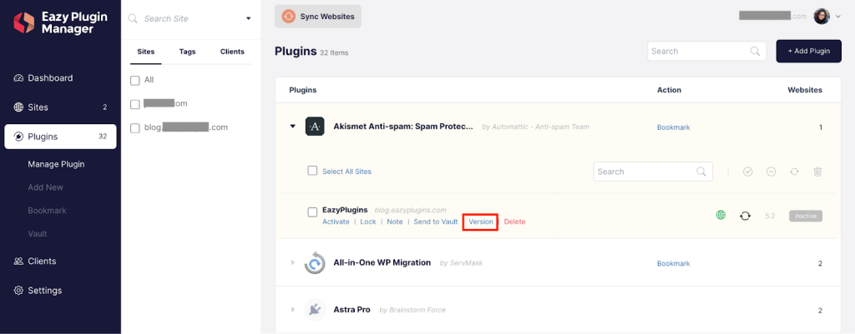Click the Sites globe icon in sidebar
This screenshot has height=334, width=855.
point(18,107)
